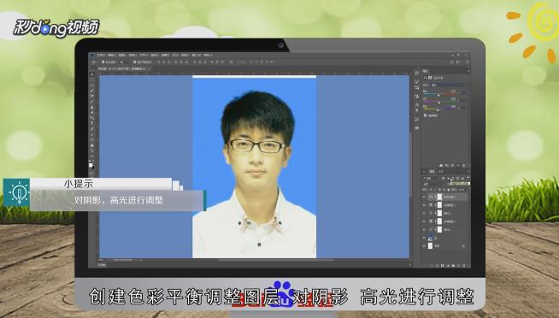Click lock image pixels icon
Viewport: 559px width, 318px height.
(435, 190)
